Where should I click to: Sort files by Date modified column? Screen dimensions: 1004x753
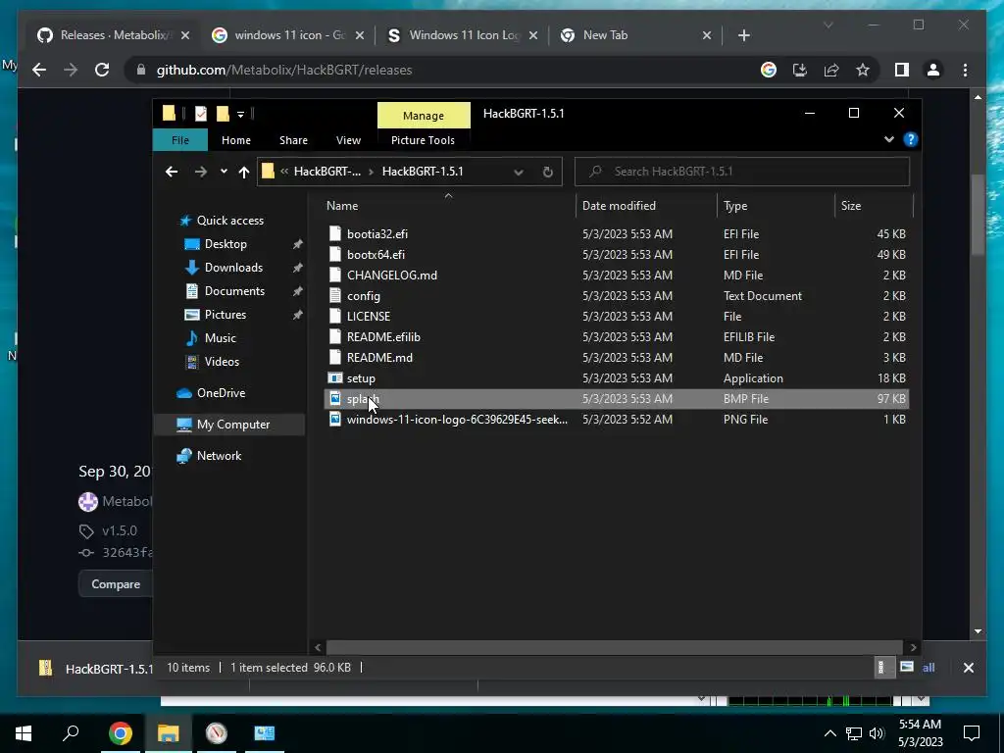(x=619, y=206)
